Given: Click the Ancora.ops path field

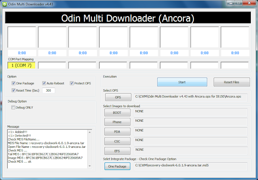Looking at the screenshot, I should tap(191, 98).
